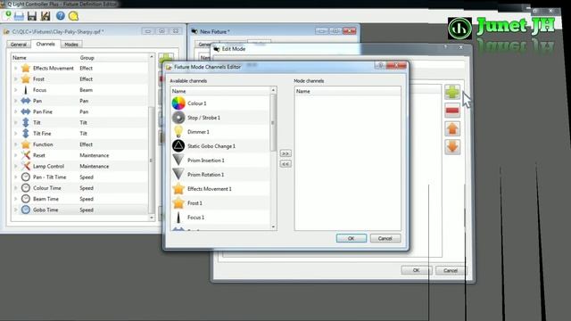Select the Colour 1 colour wheel icon
The image size is (571, 321).
pos(178,103)
